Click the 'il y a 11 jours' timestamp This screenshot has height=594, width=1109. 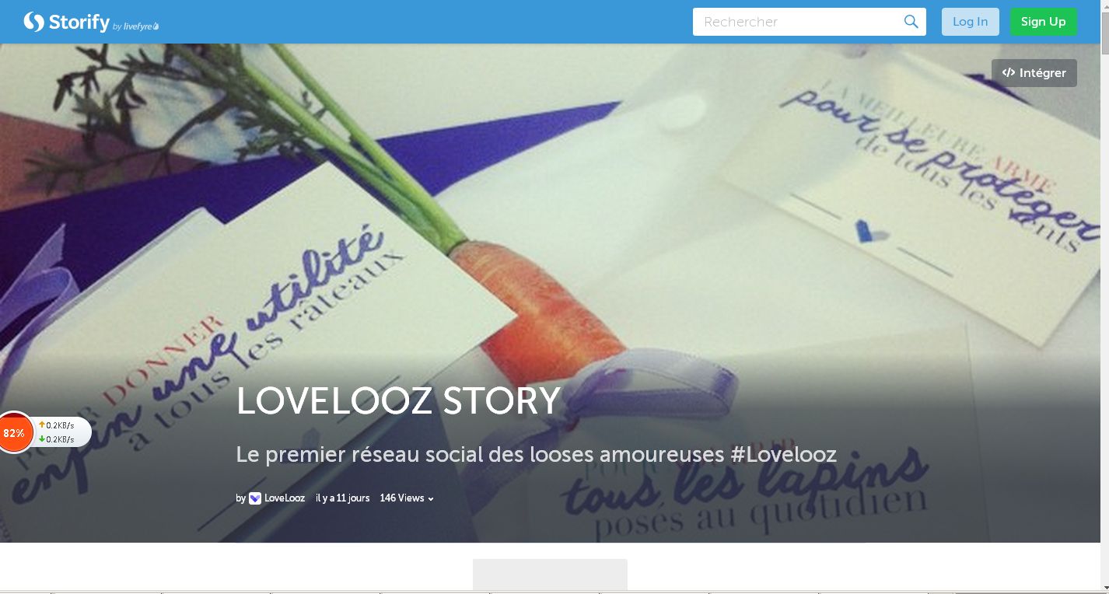[343, 498]
